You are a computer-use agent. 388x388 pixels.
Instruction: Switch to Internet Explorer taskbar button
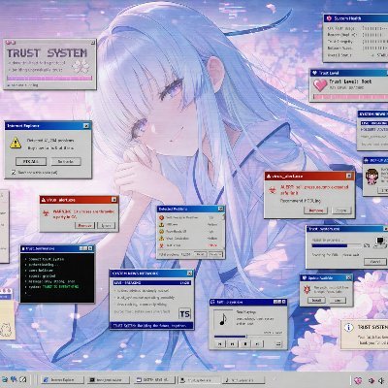62,380
